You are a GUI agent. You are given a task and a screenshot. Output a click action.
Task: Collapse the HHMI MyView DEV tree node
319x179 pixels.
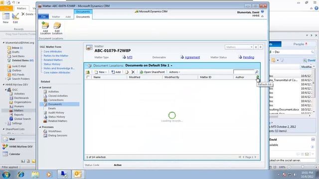(x=3, y=85)
